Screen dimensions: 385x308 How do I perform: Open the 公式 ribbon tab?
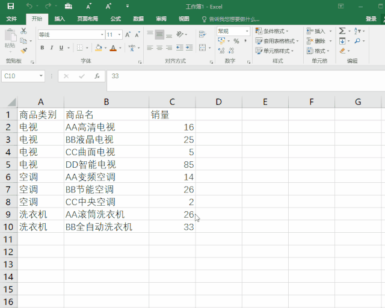115,19
